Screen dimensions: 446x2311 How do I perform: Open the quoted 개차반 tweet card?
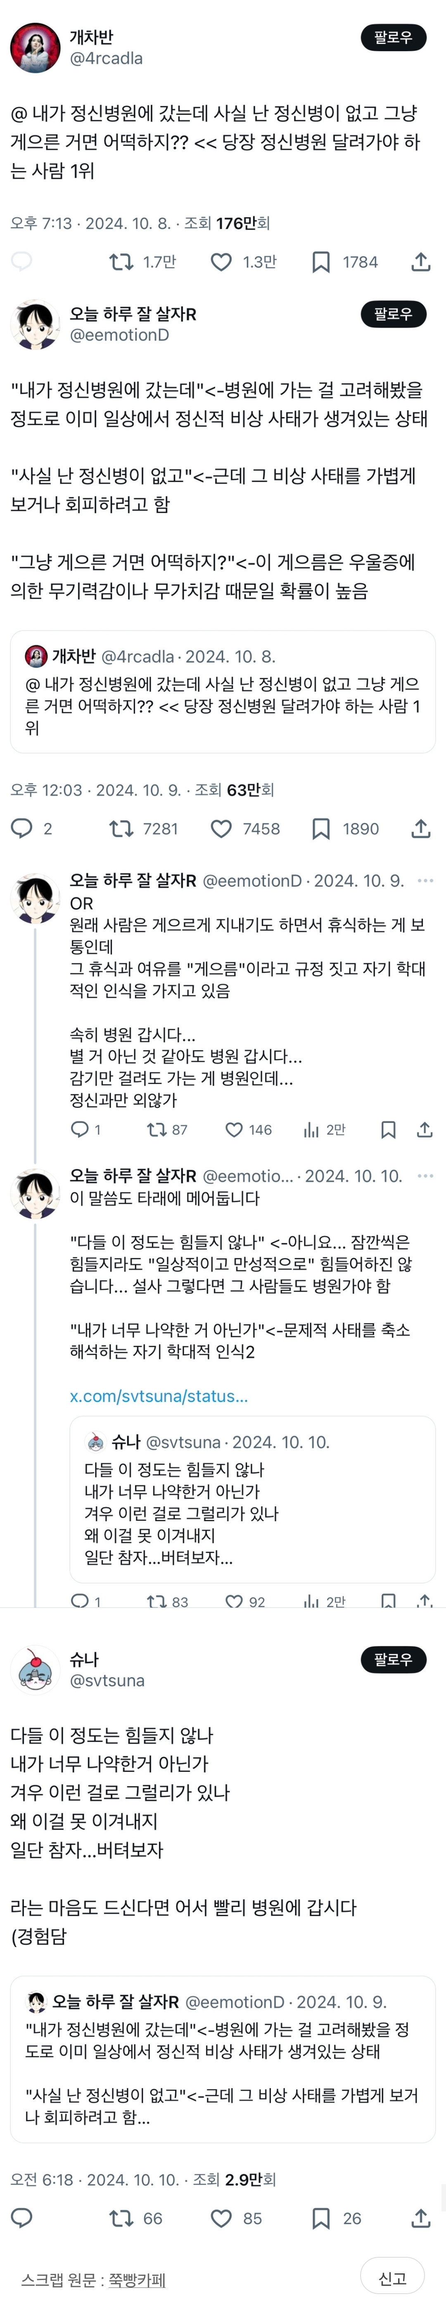click(223, 692)
